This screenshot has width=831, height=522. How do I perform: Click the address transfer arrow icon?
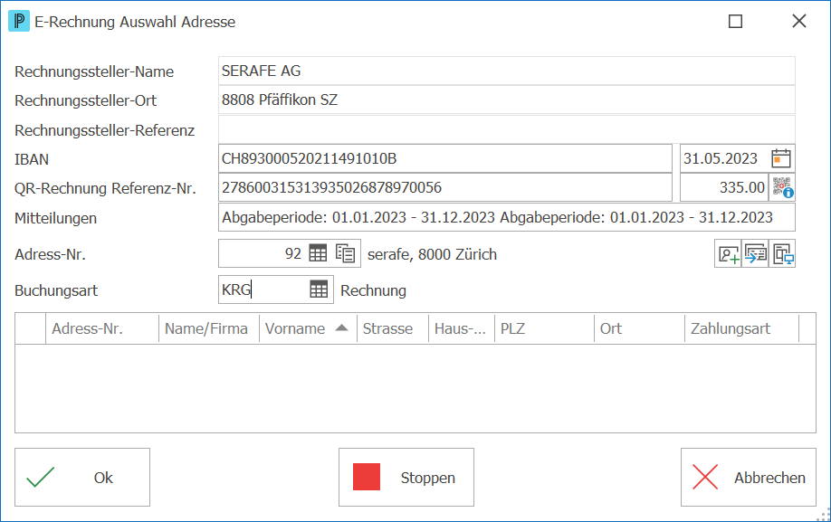pyautogui.click(x=755, y=254)
